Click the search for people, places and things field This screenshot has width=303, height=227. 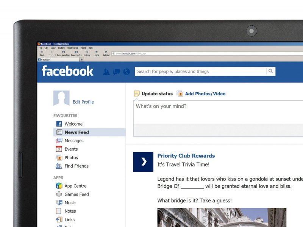[x=200, y=72]
